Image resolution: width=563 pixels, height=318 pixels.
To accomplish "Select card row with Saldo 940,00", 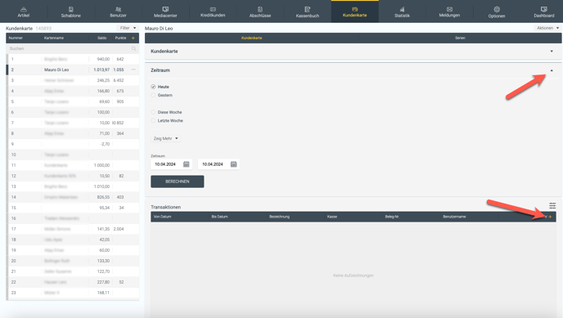I will 73,59.
